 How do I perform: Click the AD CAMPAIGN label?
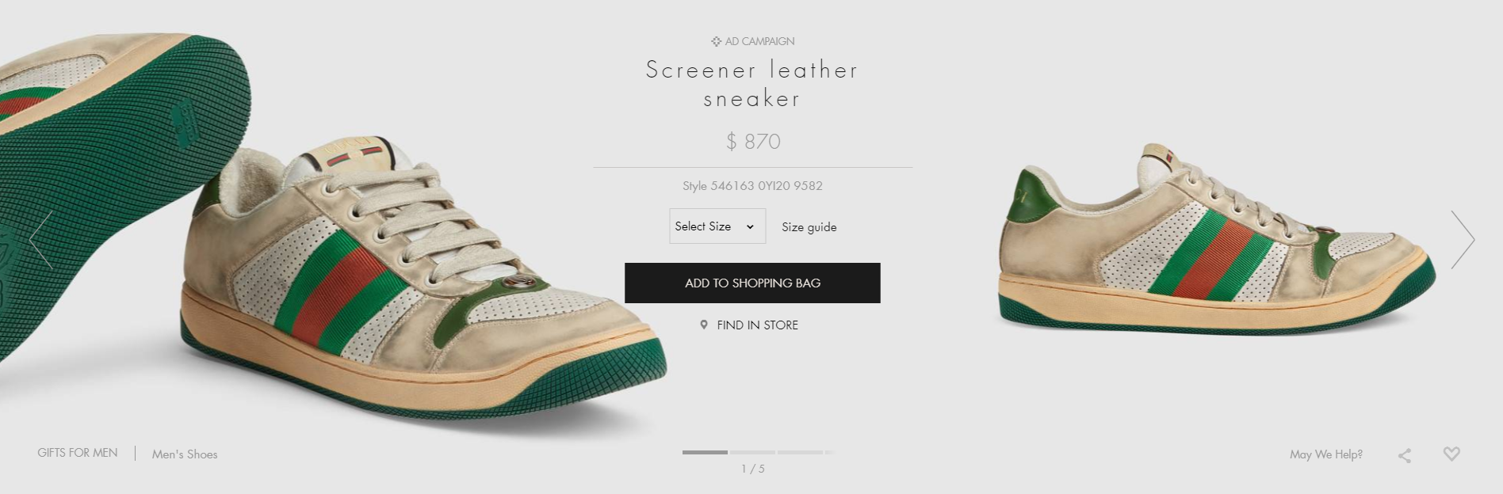pos(759,41)
